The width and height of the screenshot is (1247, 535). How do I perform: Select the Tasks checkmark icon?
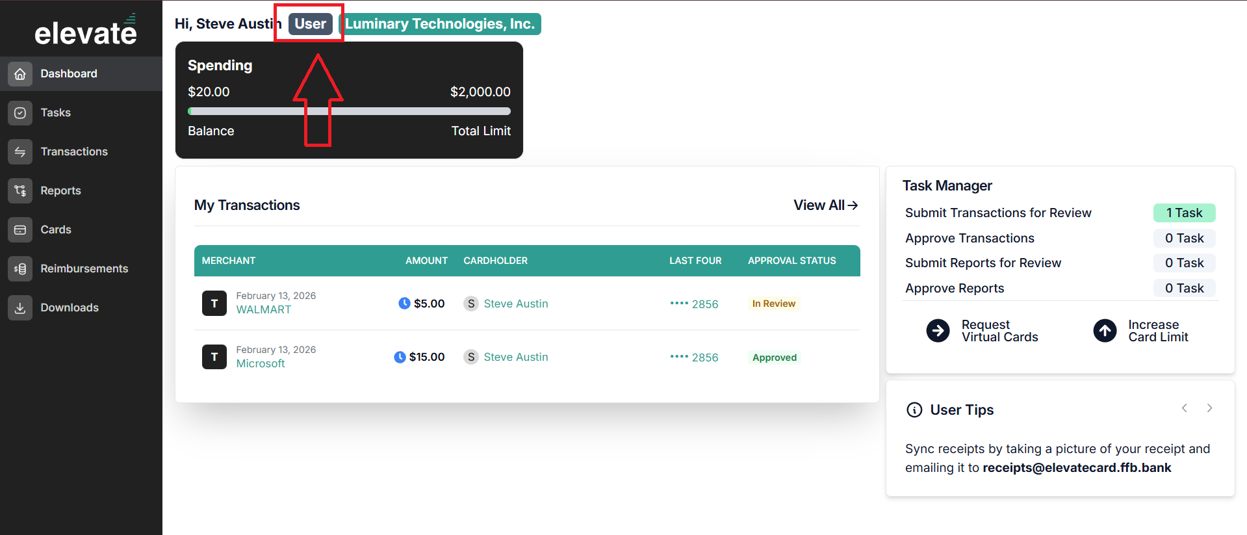point(20,113)
